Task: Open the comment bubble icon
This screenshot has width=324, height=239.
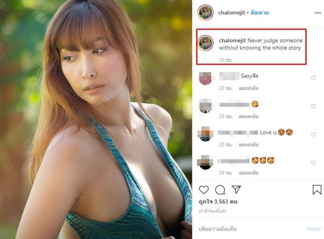Action: coord(220,190)
